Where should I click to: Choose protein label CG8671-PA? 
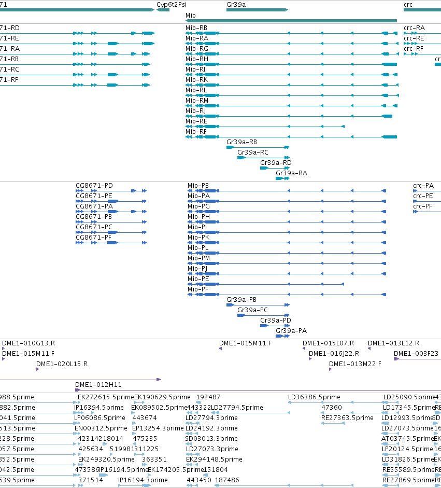point(94,206)
